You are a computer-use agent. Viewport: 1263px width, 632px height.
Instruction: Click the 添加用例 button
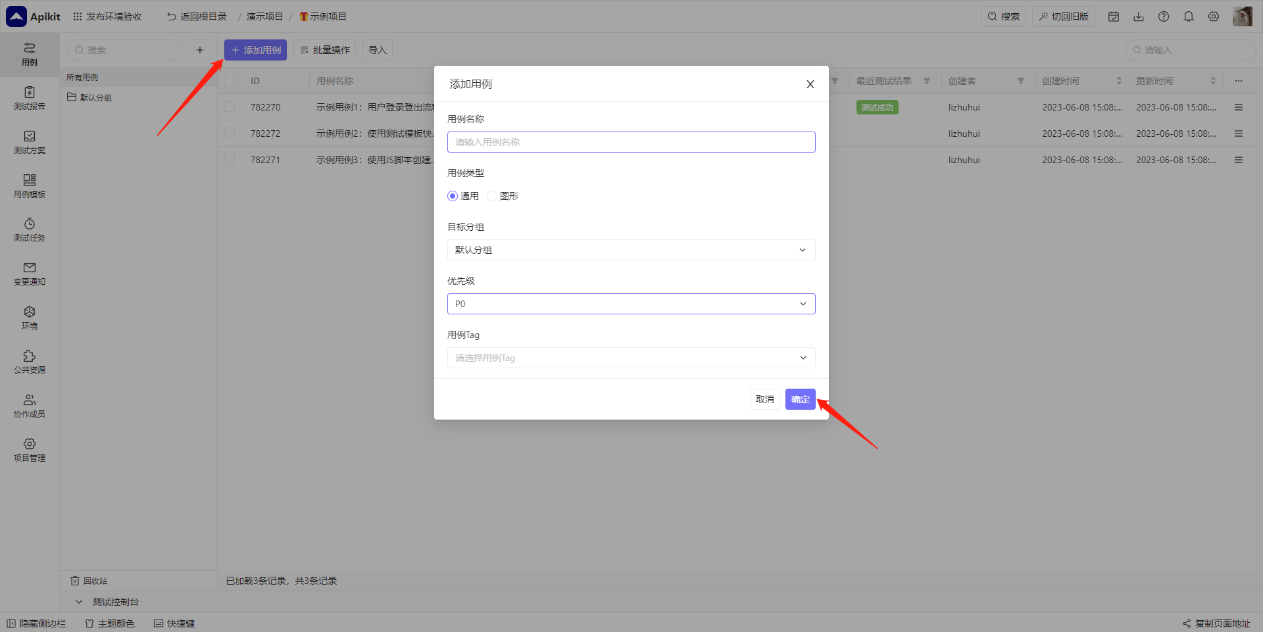coord(256,50)
